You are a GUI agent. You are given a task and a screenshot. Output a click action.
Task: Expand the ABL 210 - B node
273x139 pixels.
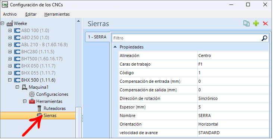click(10, 45)
